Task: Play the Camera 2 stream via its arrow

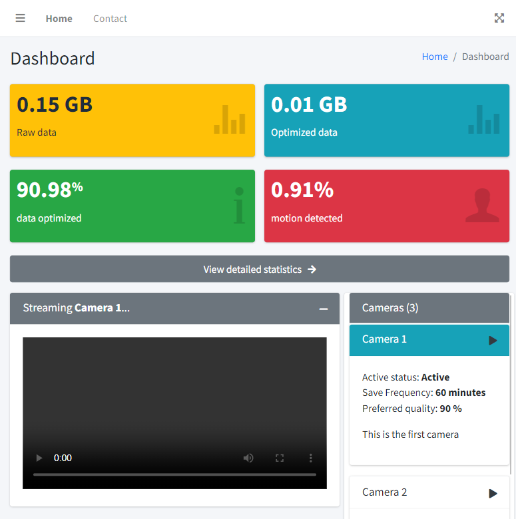Action: tap(493, 493)
